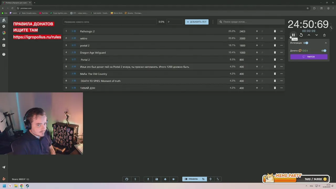Focus the lot search field
The width and height of the screenshot is (336, 189).
pos(251,22)
